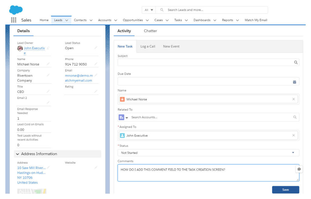Viewport: 311px width, 199px height.
Task: Click the comment bubble icon beside Comments
Action: 299,169
